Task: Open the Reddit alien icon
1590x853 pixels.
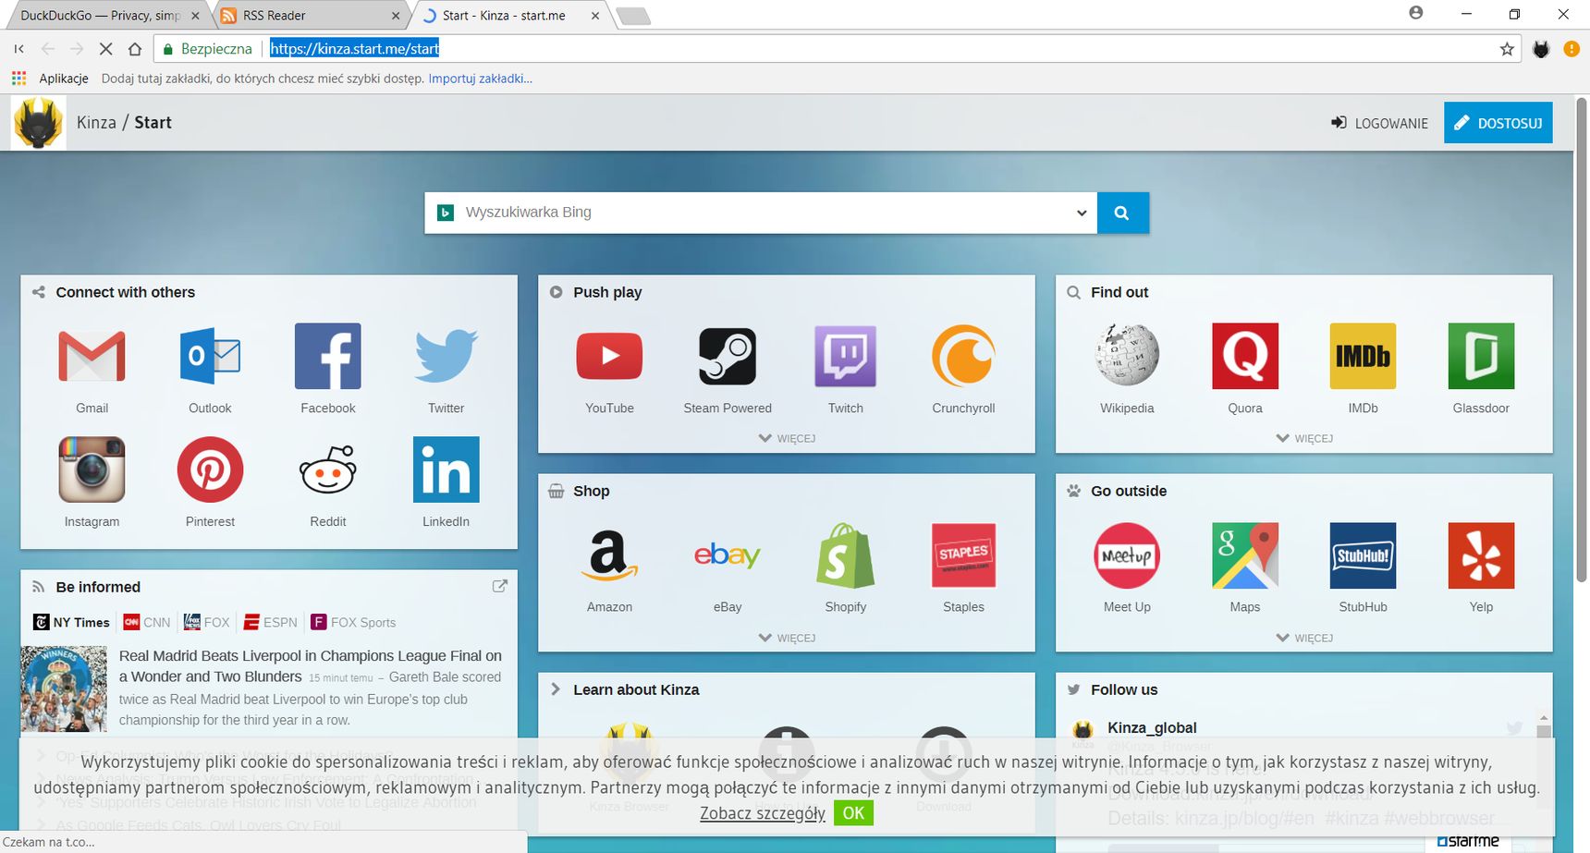Action: [x=328, y=469]
